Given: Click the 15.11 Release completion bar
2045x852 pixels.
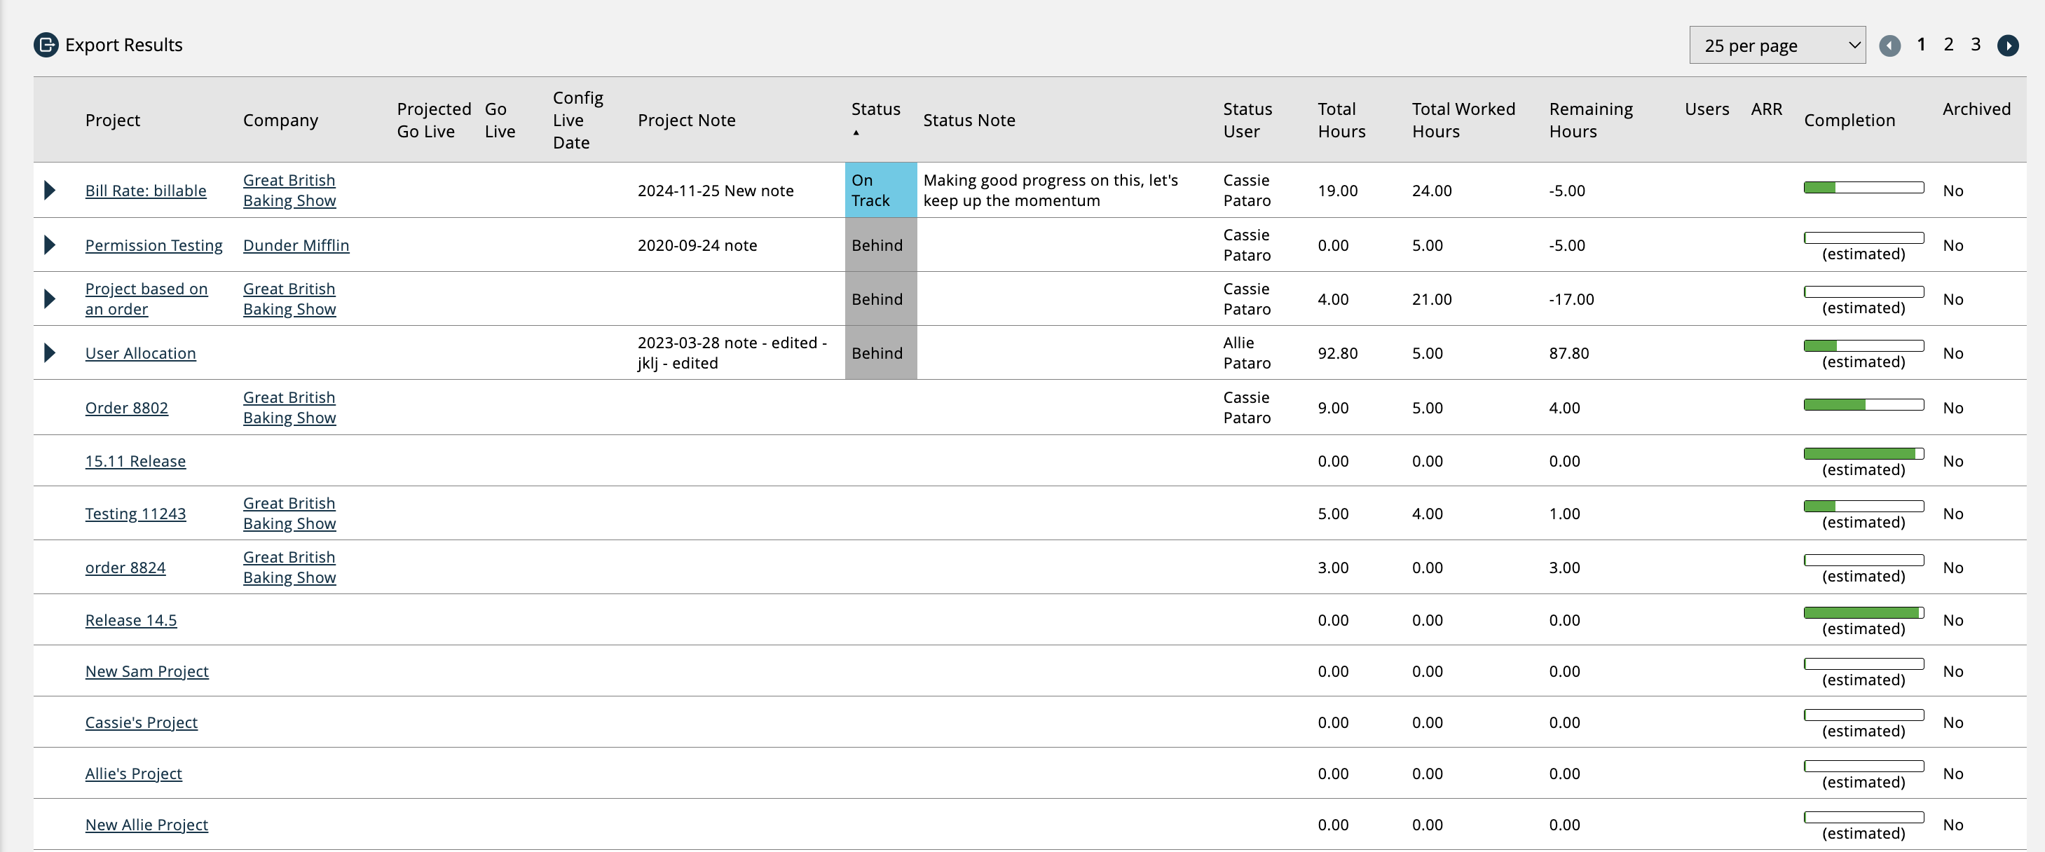Looking at the screenshot, I should pos(1863,454).
